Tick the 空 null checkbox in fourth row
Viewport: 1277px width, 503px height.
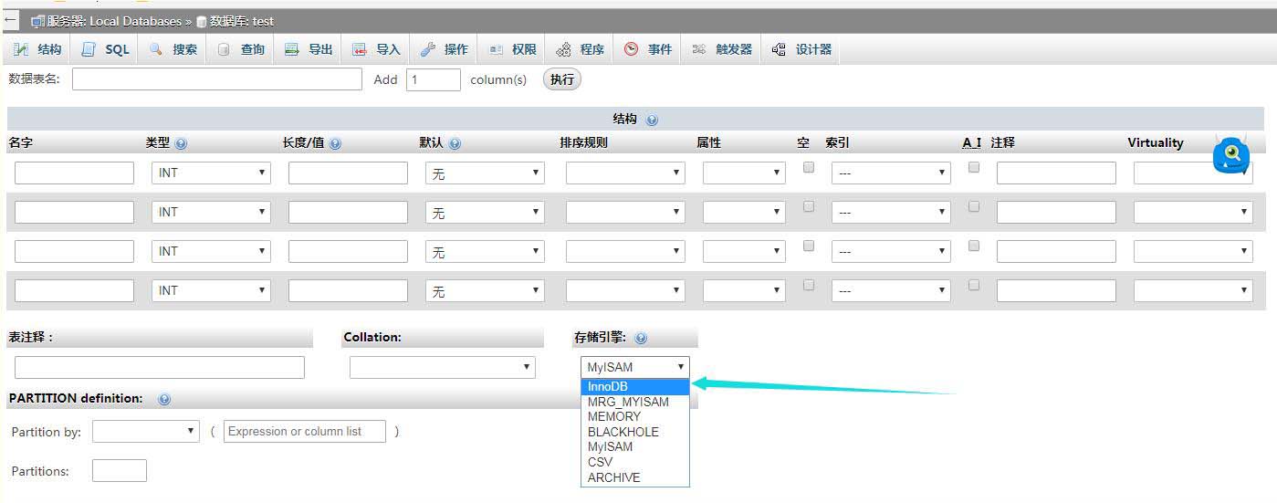(808, 286)
